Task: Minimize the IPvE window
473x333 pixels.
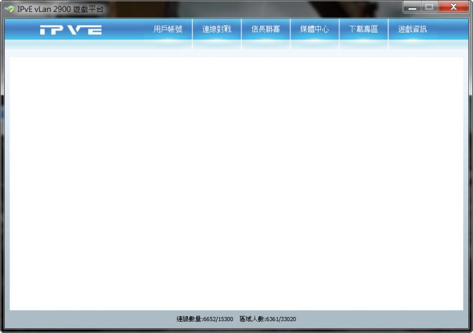Action: 412,7
